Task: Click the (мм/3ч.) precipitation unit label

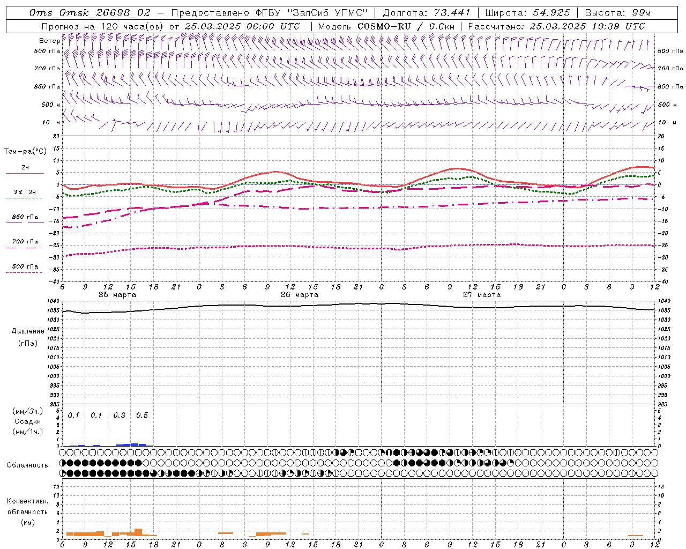Action: 28,411
